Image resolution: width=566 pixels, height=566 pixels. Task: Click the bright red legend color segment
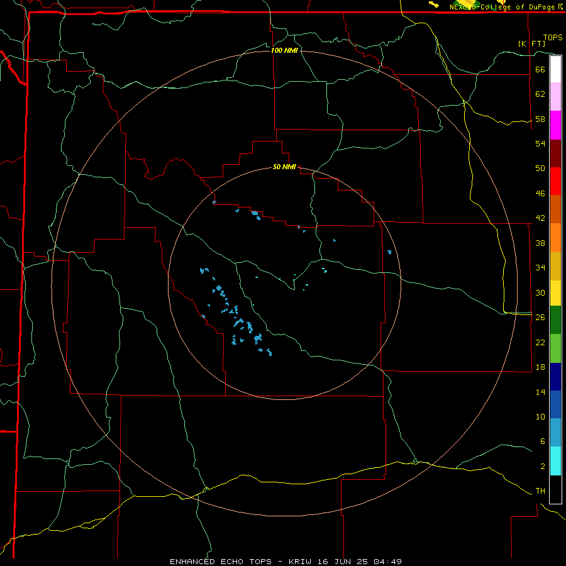coord(555,181)
